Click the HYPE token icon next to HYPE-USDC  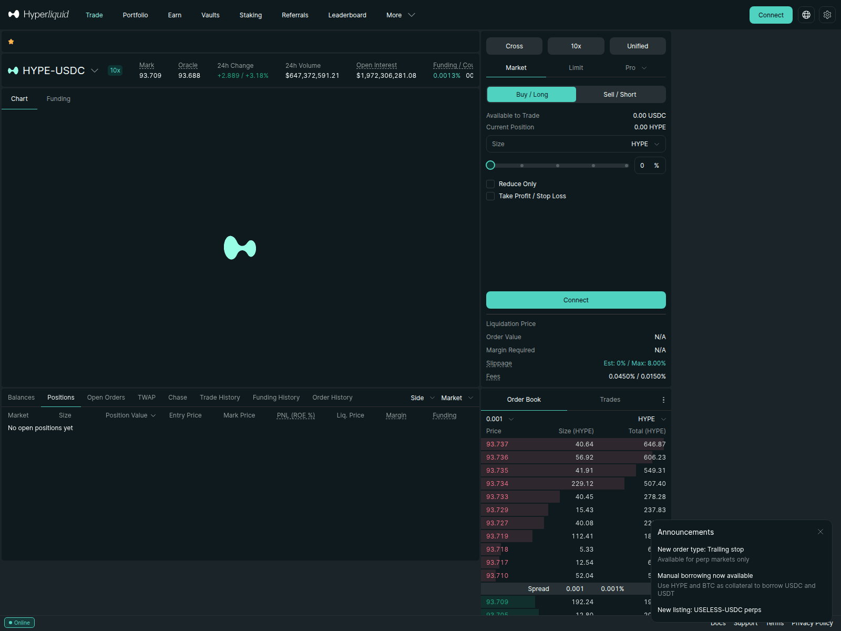[13, 70]
